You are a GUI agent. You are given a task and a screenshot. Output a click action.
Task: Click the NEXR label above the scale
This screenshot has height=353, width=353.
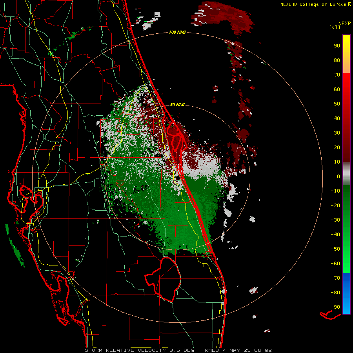pos(344,24)
